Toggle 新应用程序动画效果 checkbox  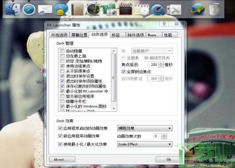click(60, 136)
